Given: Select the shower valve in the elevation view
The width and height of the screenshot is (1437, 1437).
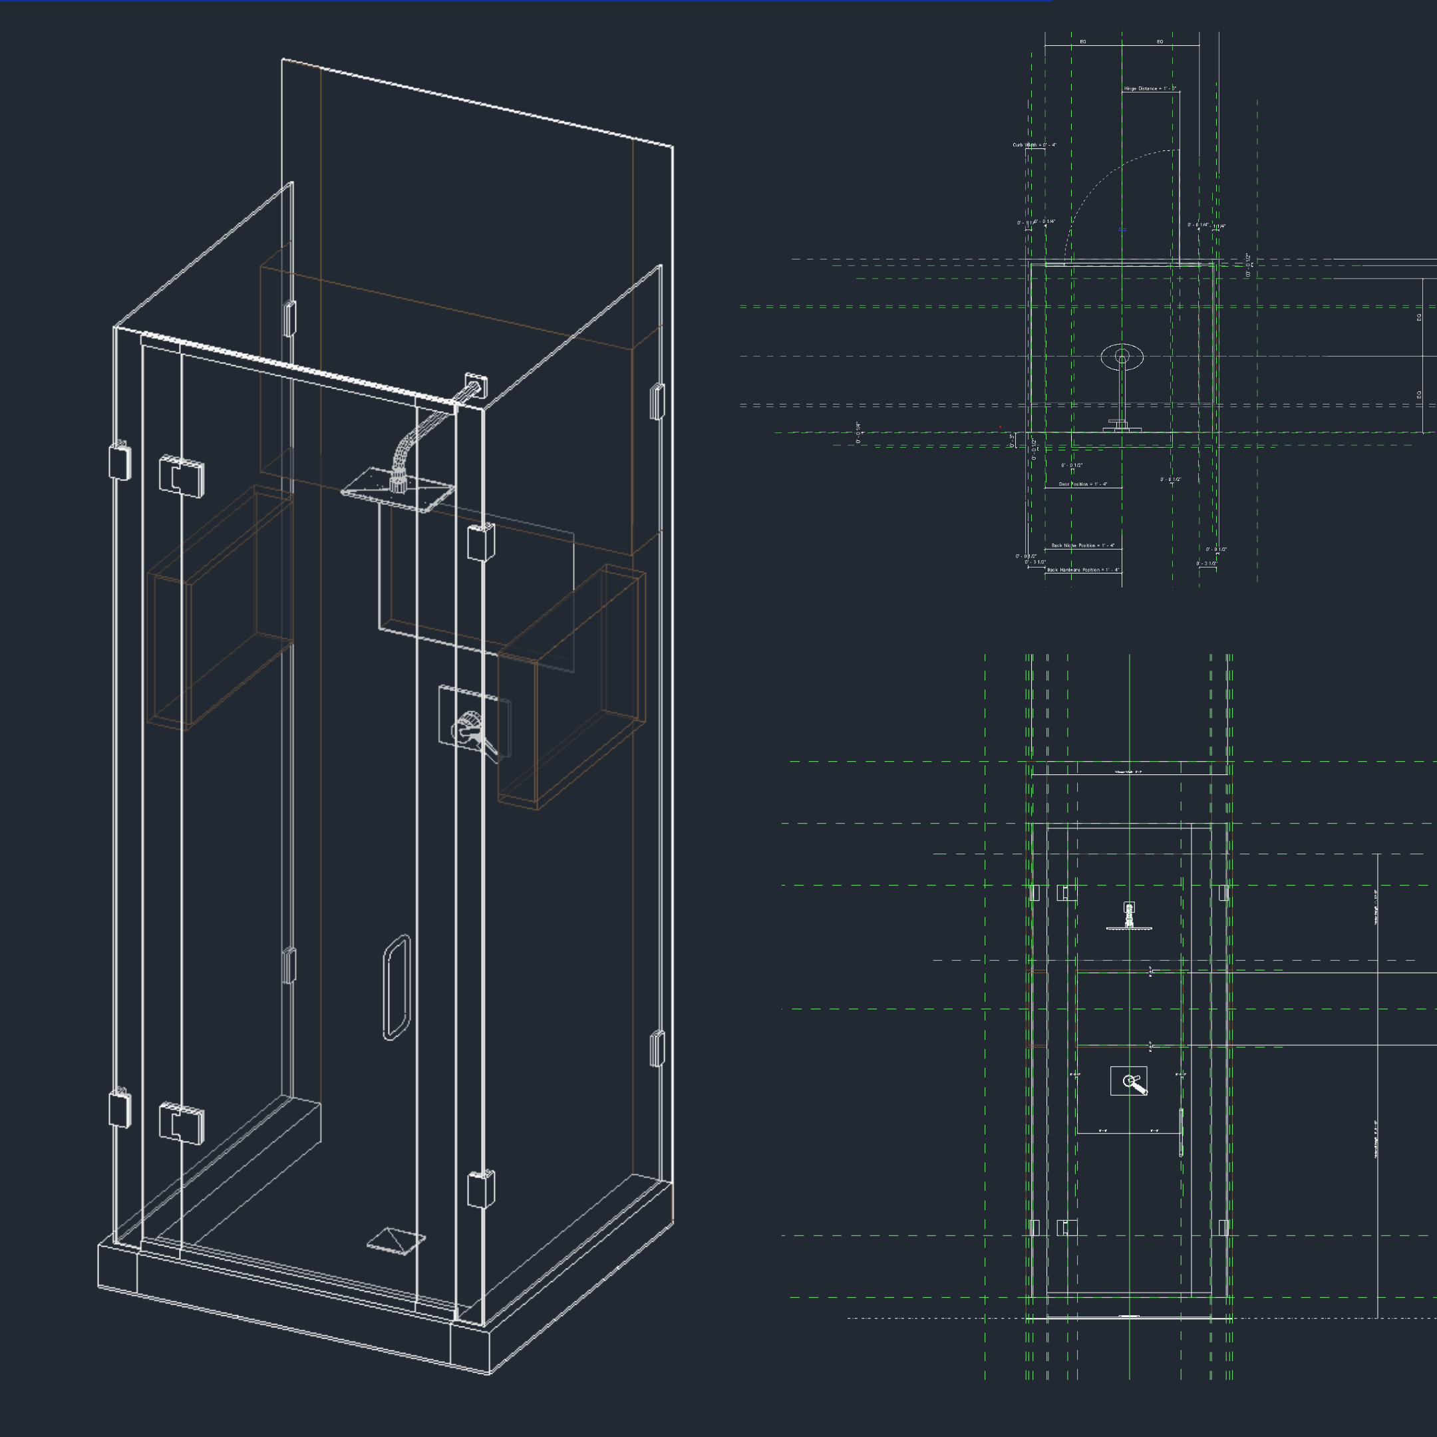Looking at the screenshot, I should click(x=1129, y=1082).
